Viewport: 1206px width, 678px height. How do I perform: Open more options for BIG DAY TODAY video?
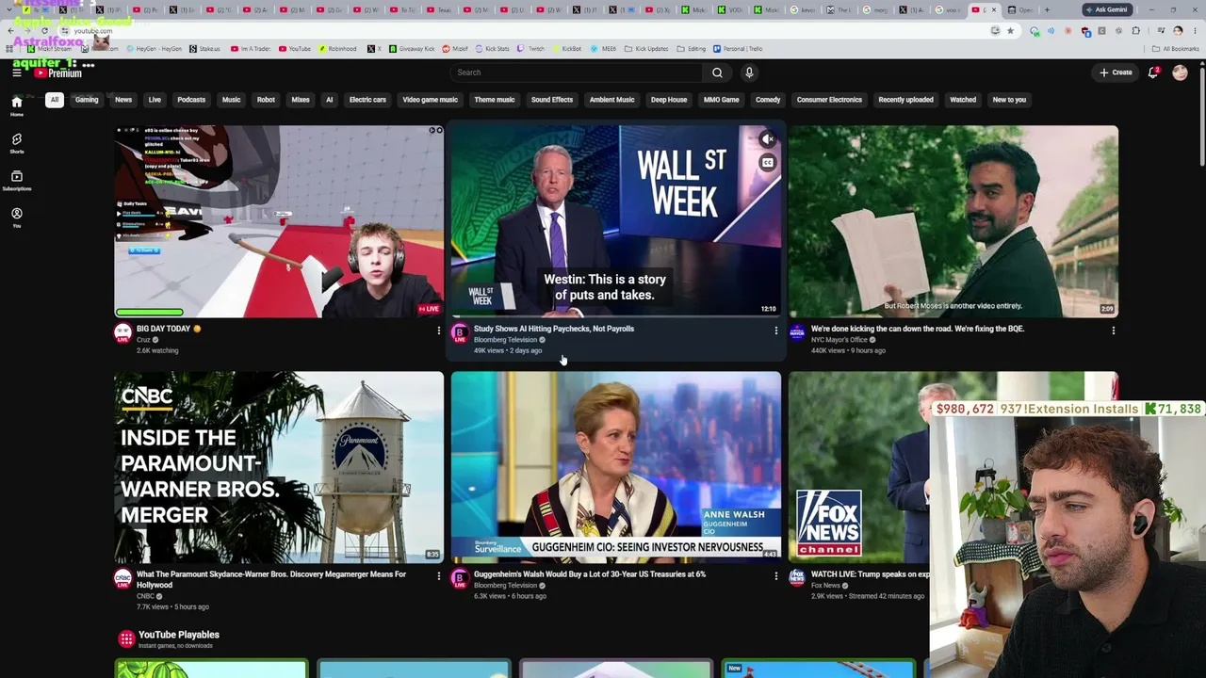pos(438,331)
